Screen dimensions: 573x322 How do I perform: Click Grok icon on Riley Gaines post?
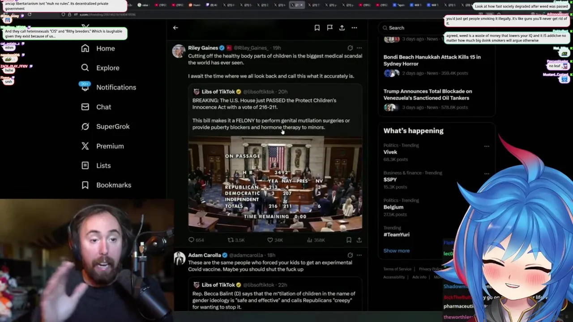pos(350,48)
